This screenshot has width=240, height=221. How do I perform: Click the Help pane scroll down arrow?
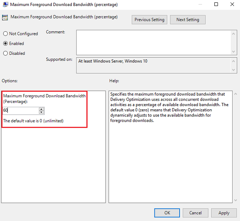click(236, 200)
